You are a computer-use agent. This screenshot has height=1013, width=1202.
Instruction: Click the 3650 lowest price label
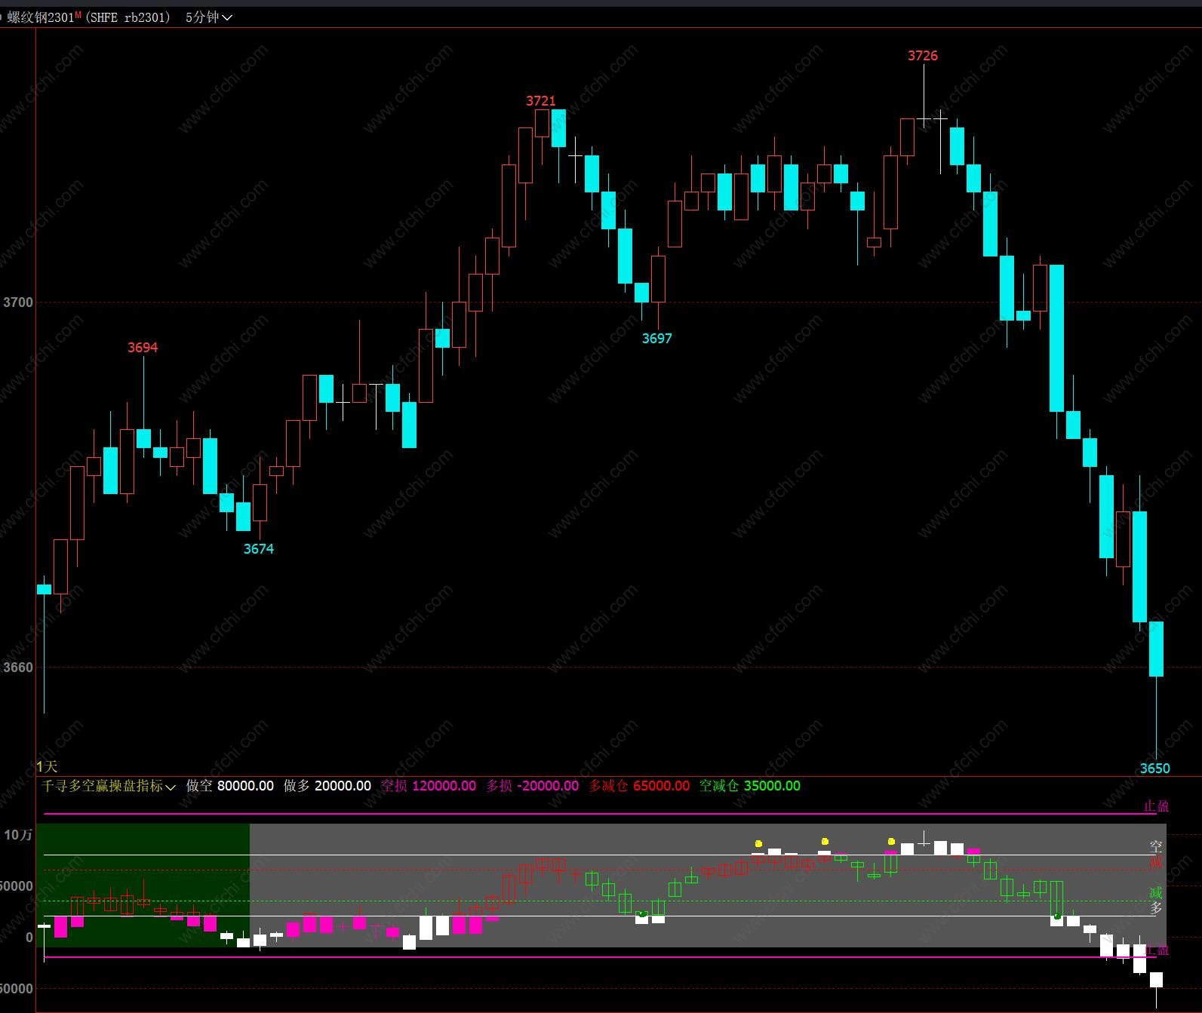(x=1155, y=769)
